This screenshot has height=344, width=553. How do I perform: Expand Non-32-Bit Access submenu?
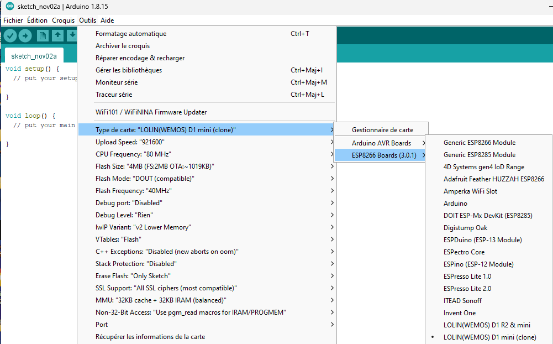[x=207, y=312]
